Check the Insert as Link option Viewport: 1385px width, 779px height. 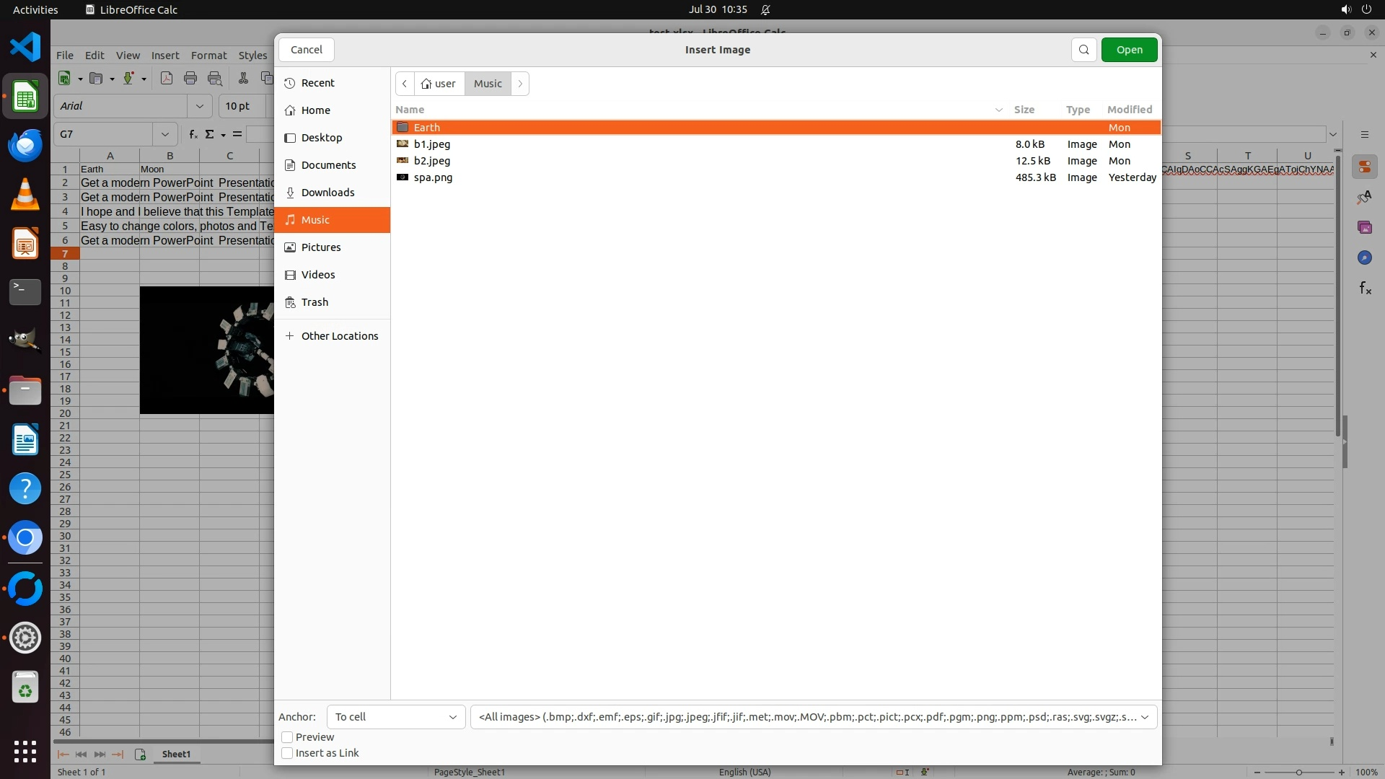[287, 753]
